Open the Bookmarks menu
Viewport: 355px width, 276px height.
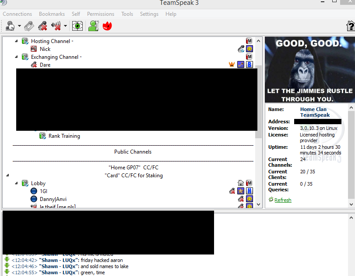tap(52, 14)
